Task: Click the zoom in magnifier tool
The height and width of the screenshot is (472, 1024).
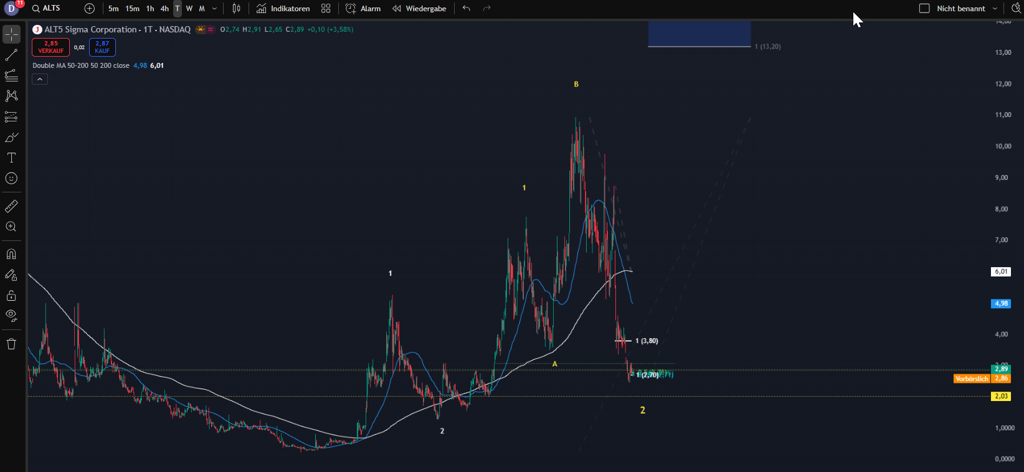Action: [x=11, y=227]
